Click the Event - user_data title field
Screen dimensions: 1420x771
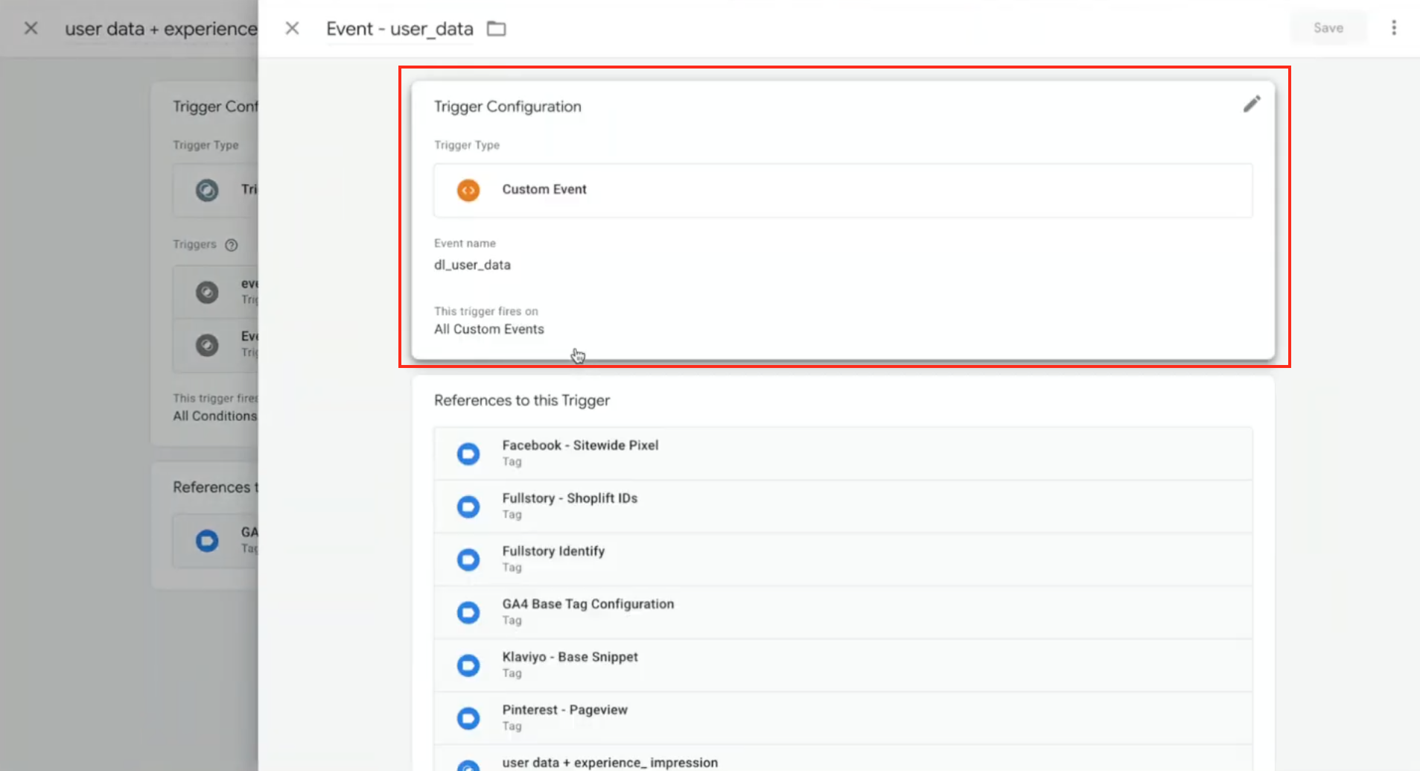[400, 29]
